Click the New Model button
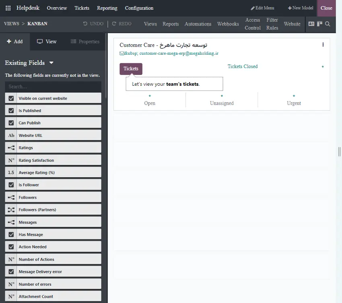The height and width of the screenshot is (303, 342). coord(300,8)
